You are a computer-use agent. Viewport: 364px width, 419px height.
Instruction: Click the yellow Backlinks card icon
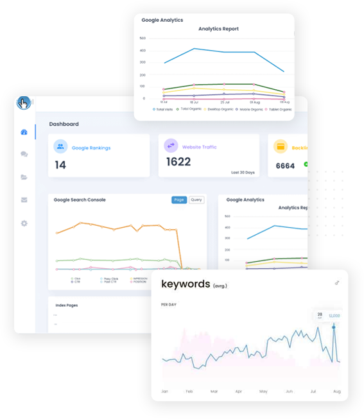click(x=281, y=146)
